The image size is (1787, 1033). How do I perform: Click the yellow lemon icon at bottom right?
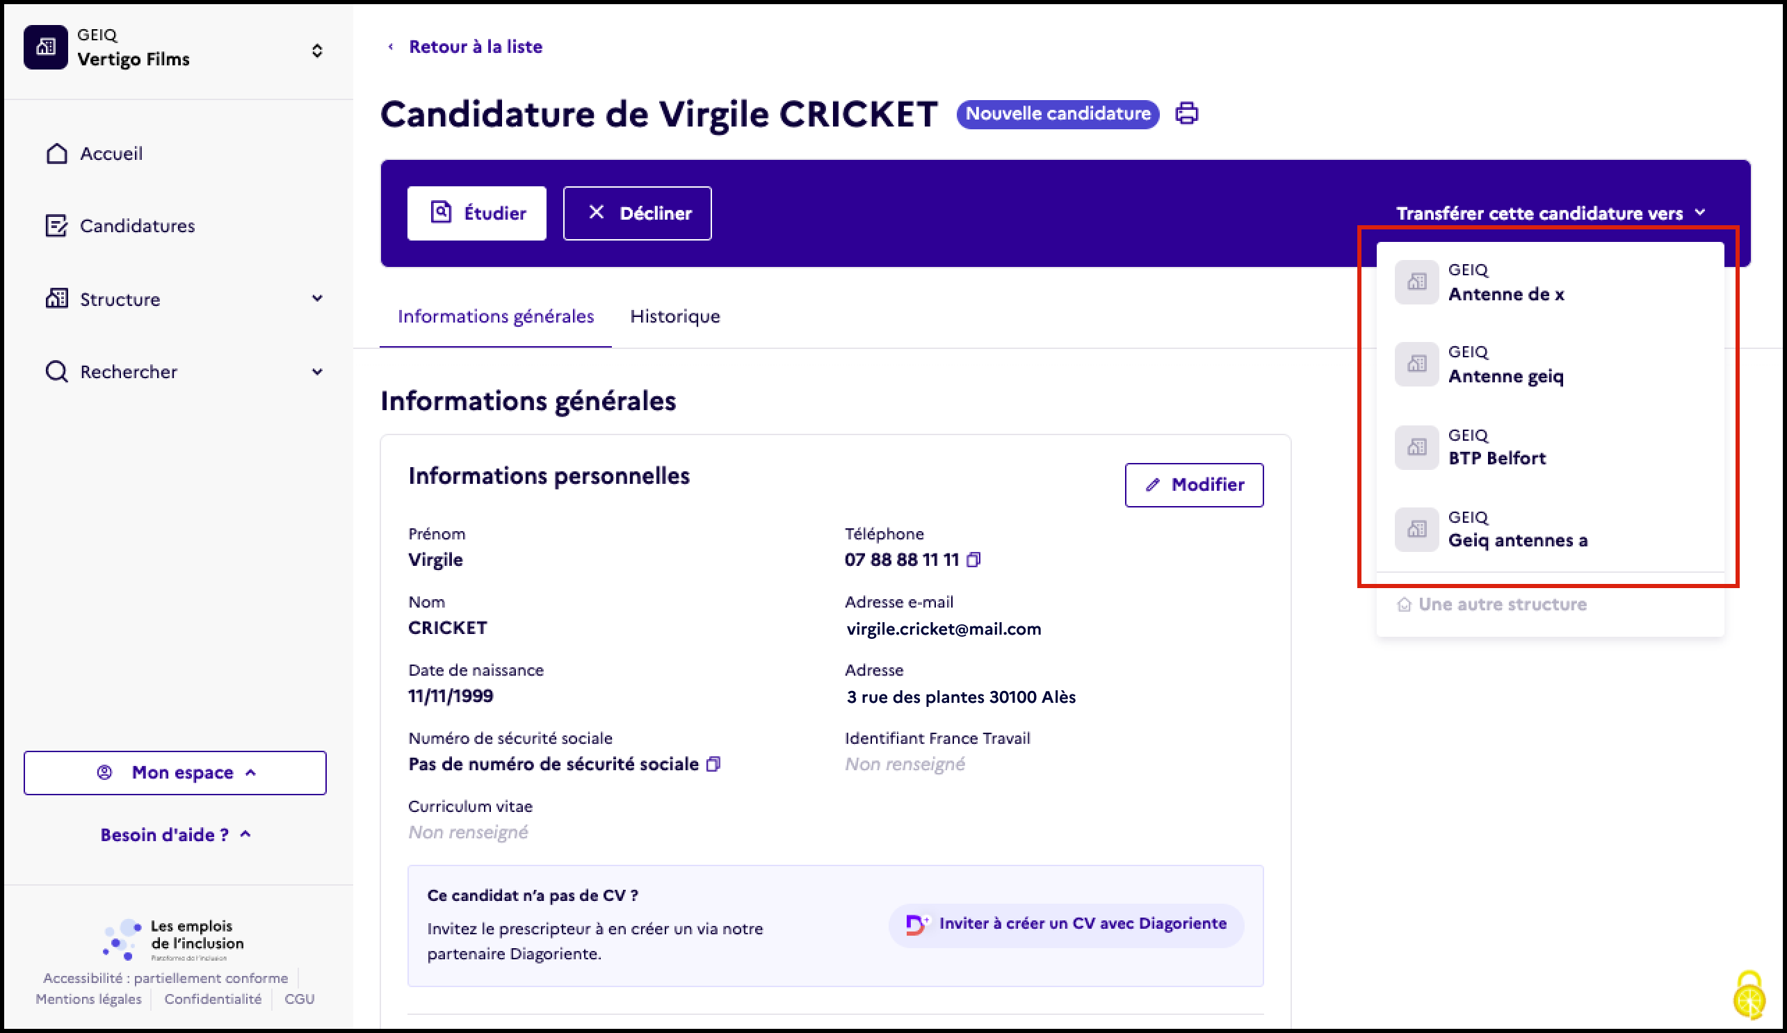(x=1749, y=995)
